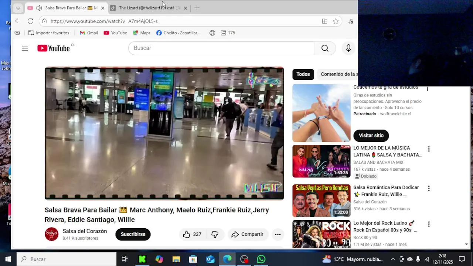The width and height of the screenshot is (473, 266).
Task: Click the Compartir share button
Action: pyautogui.click(x=248, y=234)
